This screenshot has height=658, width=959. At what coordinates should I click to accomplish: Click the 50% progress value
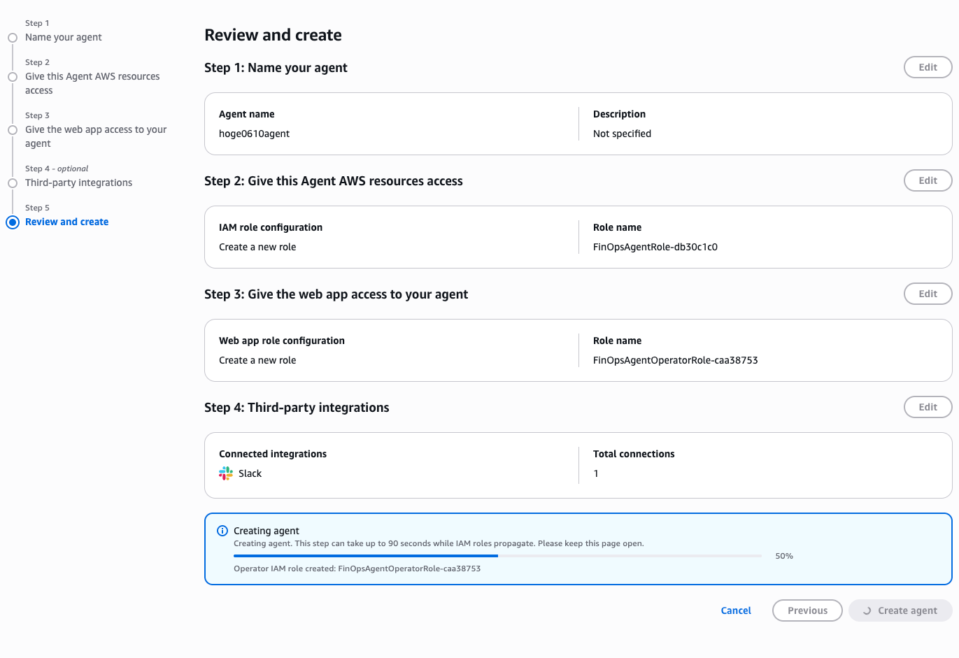784,556
